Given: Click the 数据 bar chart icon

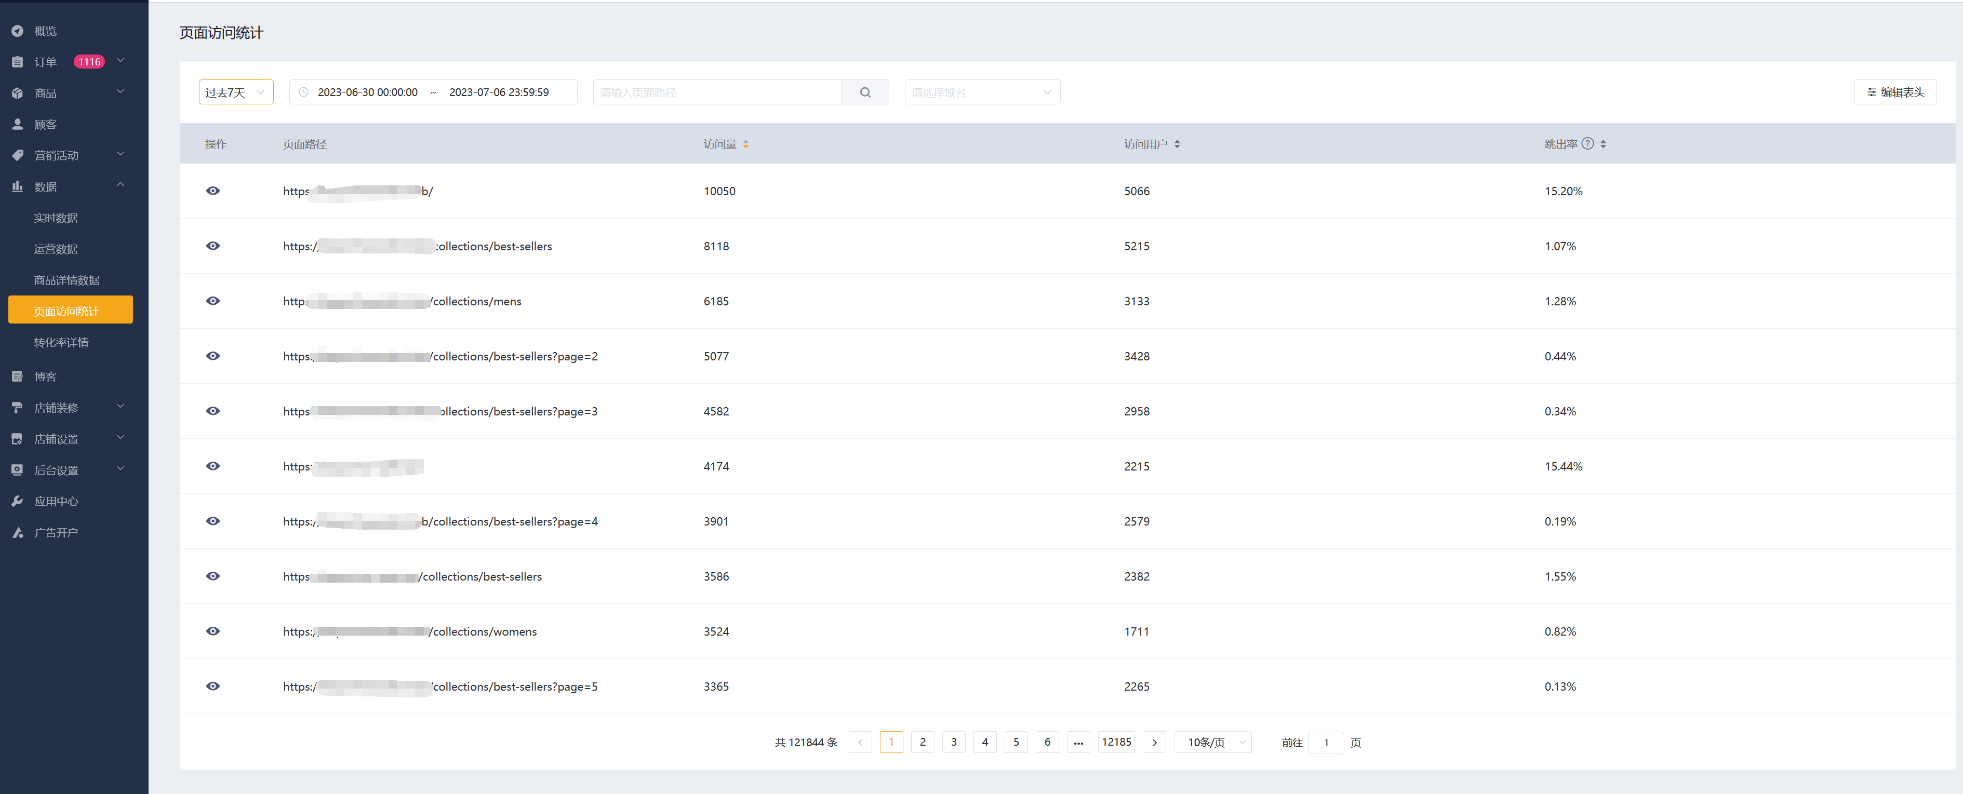Looking at the screenshot, I should [18, 187].
